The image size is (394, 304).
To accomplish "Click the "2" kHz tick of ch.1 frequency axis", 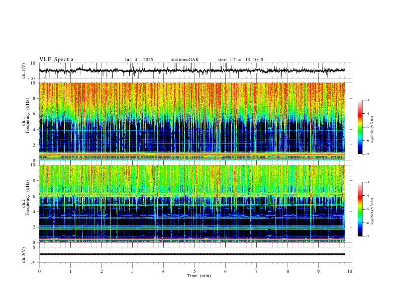I will [x=35, y=145].
